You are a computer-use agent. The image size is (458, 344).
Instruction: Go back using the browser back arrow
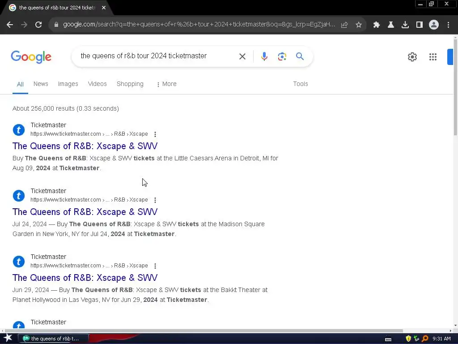tap(10, 25)
